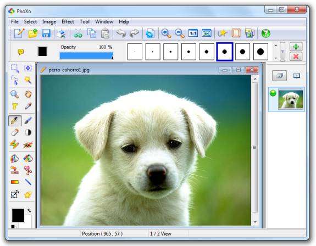Open the layers panel button

click(279, 76)
